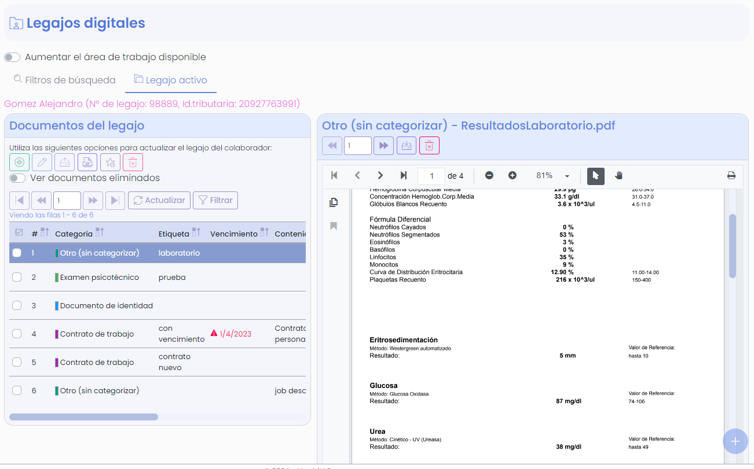The image size is (754, 469).
Task: Click the green add document icon
Action: (19, 163)
